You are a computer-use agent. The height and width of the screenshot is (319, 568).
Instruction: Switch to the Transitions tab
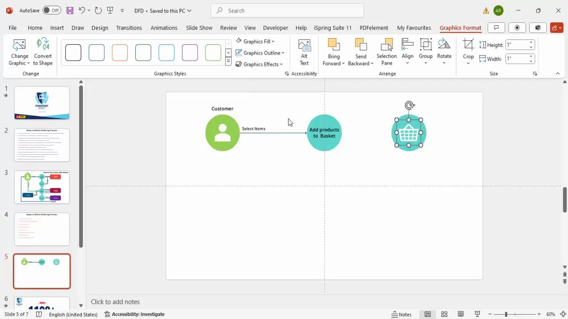tap(129, 27)
